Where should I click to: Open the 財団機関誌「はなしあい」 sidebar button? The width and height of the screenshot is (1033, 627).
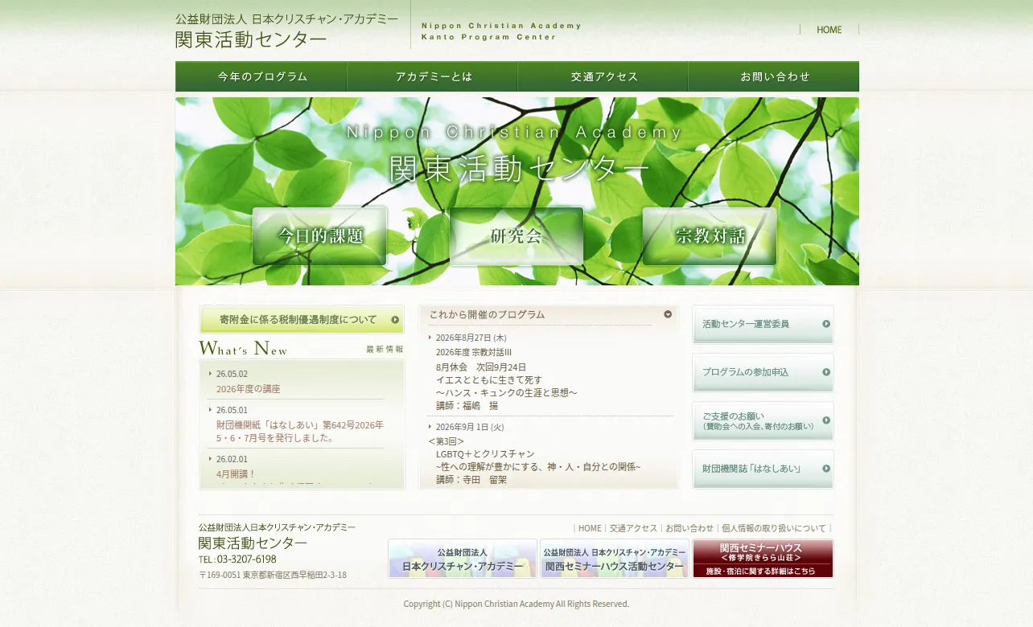coord(763,469)
